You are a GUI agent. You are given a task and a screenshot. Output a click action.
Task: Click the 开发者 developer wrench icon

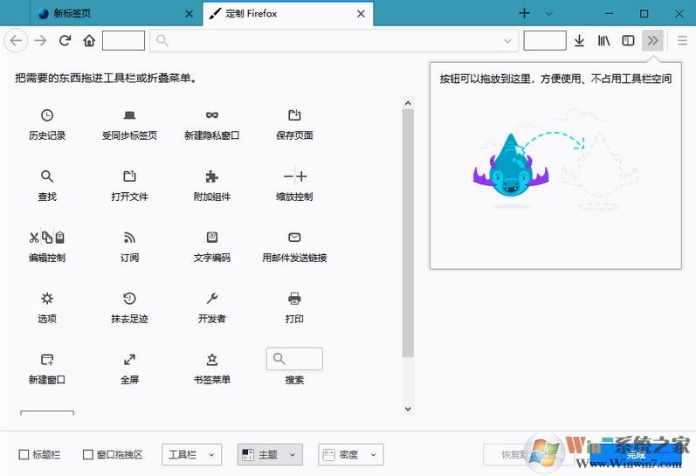(x=212, y=299)
